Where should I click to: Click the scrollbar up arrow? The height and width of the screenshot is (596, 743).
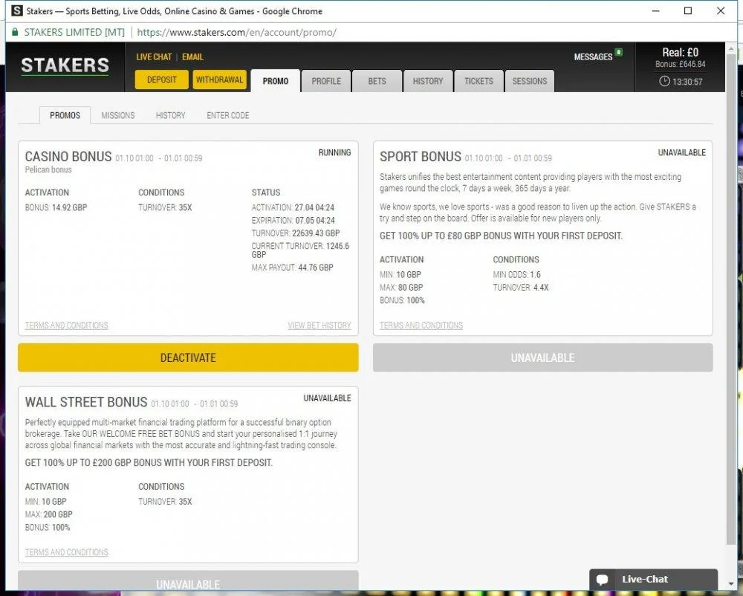point(730,48)
